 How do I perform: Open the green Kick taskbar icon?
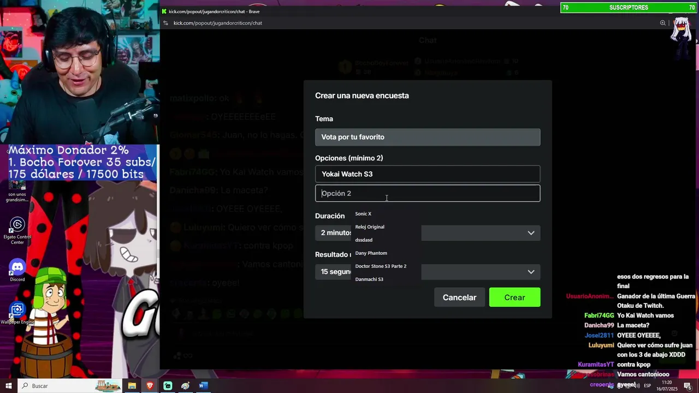[168, 386]
